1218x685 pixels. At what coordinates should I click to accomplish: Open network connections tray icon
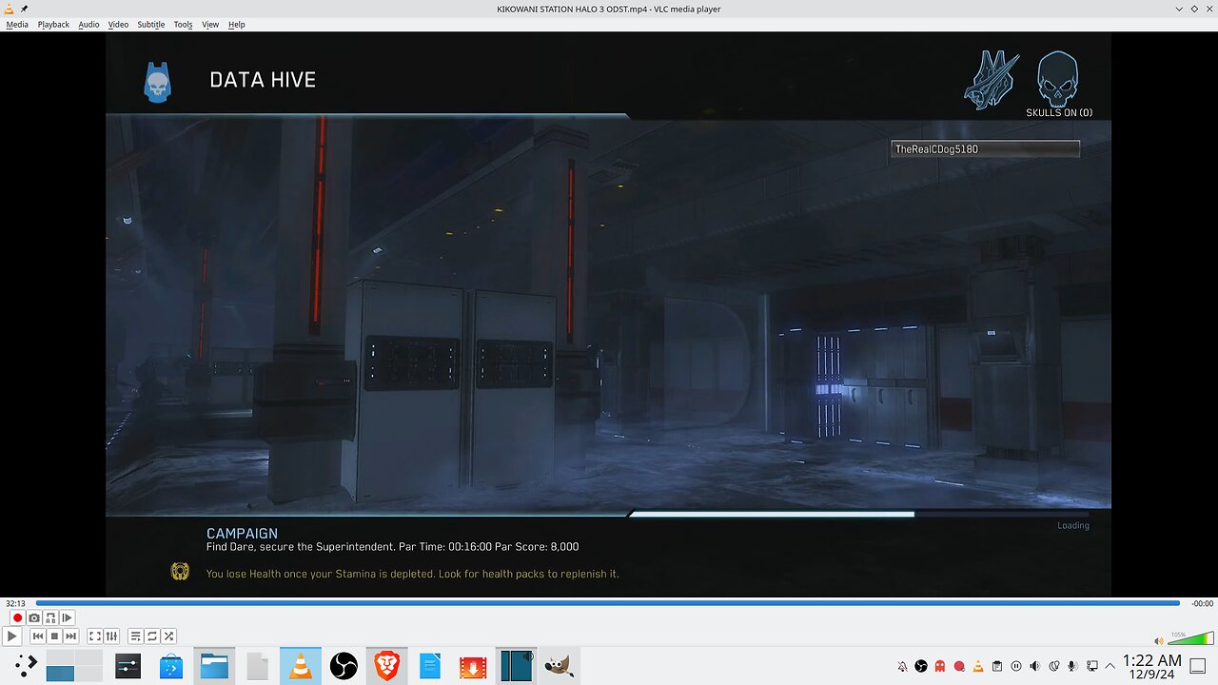click(x=1092, y=666)
